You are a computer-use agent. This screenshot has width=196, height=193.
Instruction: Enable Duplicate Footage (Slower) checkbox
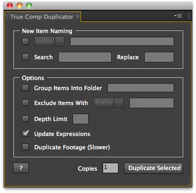(x=25, y=147)
